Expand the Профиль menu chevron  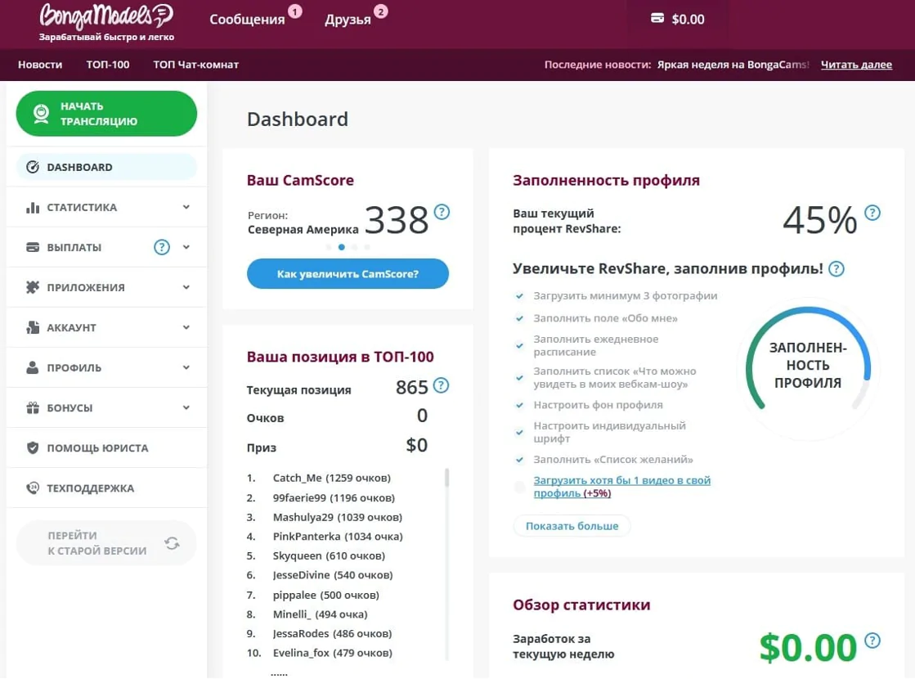[x=186, y=367]
